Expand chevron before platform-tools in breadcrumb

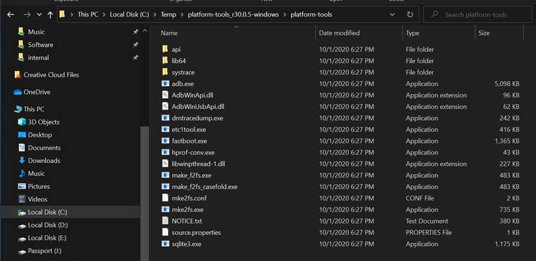pos(285,15)
